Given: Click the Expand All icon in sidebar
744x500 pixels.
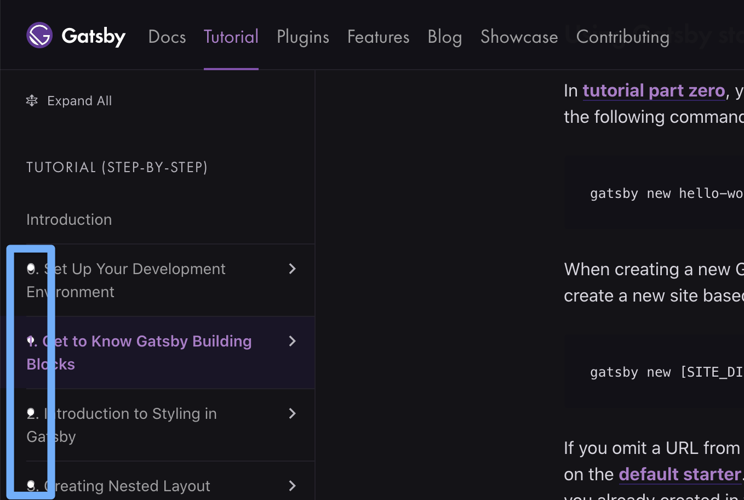Looking at the screenshot, I should pyautogui.click(x=32, y=100).
